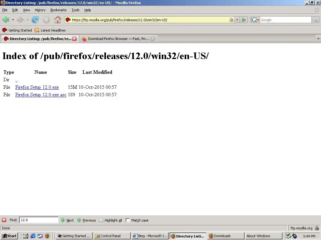Image resolution: width=321 pixels, height=240 pixels.
Task: Click the address bar URL field
Action: 150,20
